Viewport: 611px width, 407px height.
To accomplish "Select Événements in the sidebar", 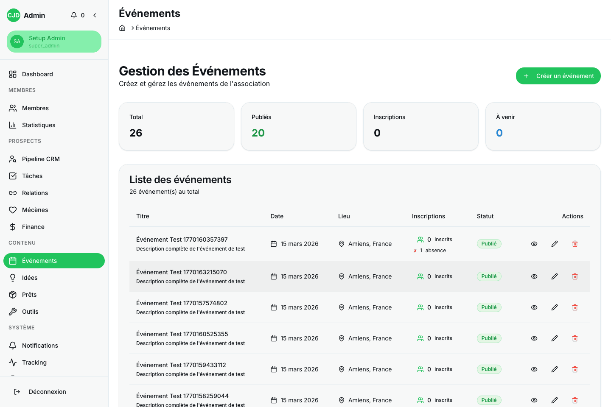I will click(x=54, y=261).
